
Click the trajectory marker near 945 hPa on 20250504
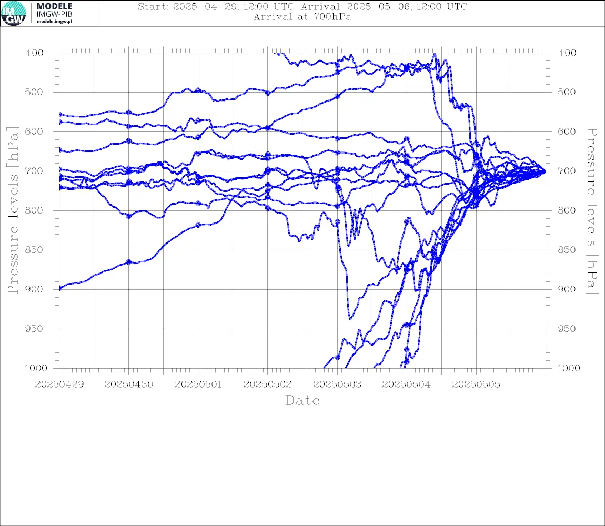[407, 325]
